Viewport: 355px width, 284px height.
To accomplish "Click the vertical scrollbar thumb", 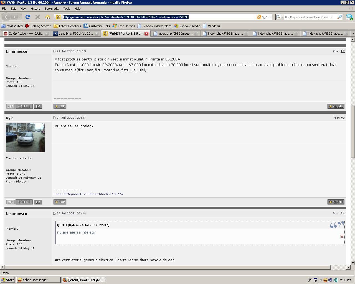I will click(353, 132).
